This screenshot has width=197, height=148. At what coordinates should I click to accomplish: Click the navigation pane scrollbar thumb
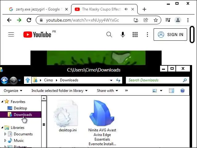(44, 125)
